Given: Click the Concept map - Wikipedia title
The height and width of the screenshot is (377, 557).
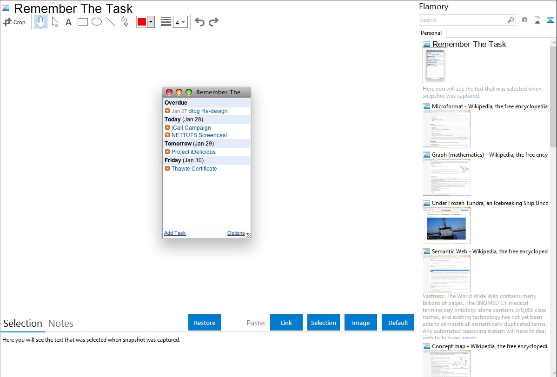Looking at the screenshot, I should pyautogui.click(x=490, y=346).
